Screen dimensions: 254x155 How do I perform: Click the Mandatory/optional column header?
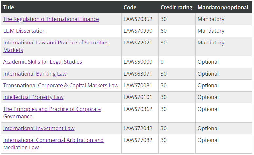223,7
